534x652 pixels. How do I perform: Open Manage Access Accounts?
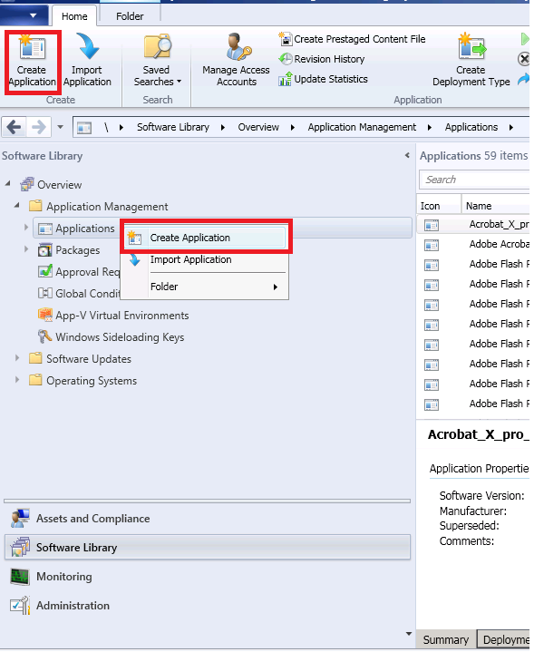236,61
